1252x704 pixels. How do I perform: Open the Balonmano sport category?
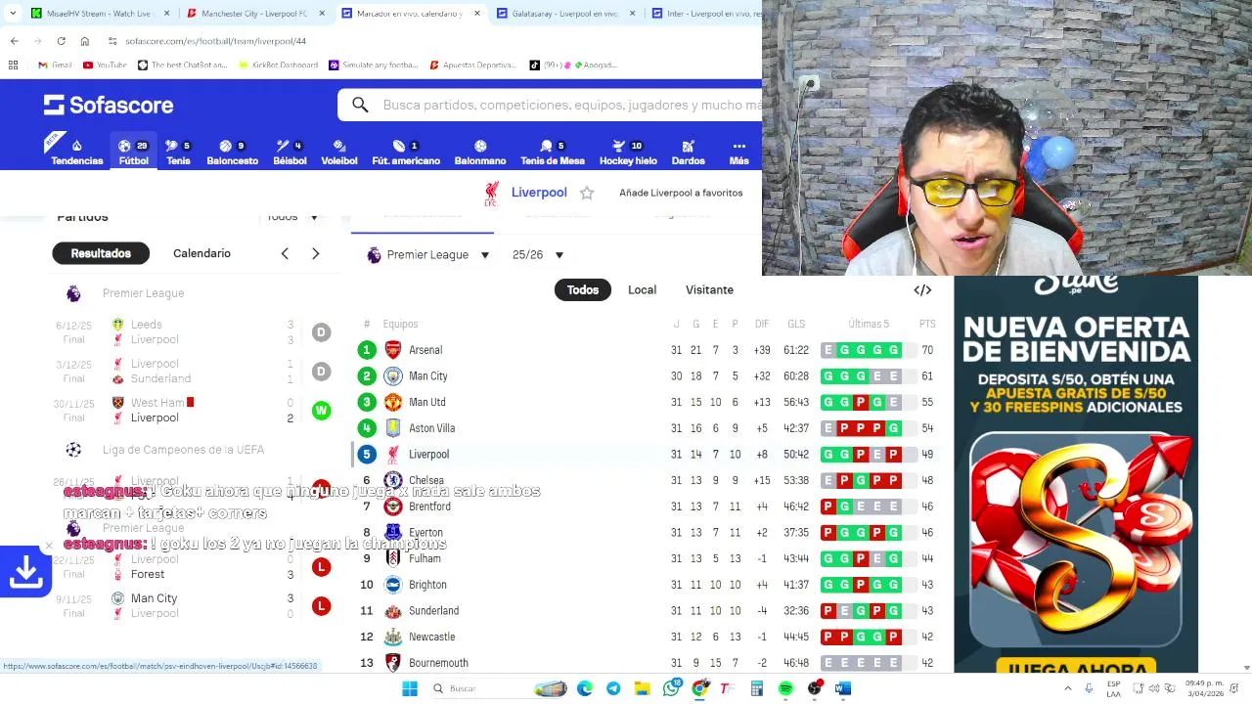tap(480, 152)
